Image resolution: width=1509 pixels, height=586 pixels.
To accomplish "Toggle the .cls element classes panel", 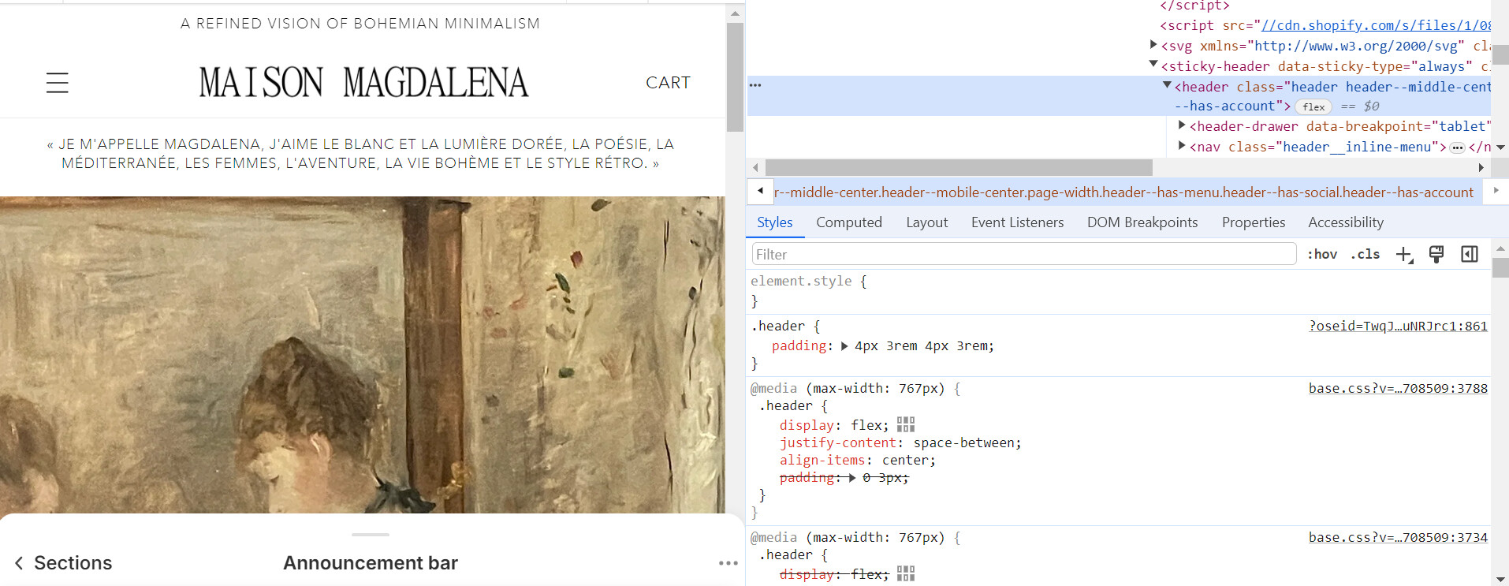I will (1365, 254).
